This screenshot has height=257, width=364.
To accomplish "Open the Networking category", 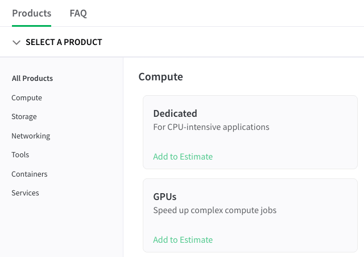I will point(31,136).
